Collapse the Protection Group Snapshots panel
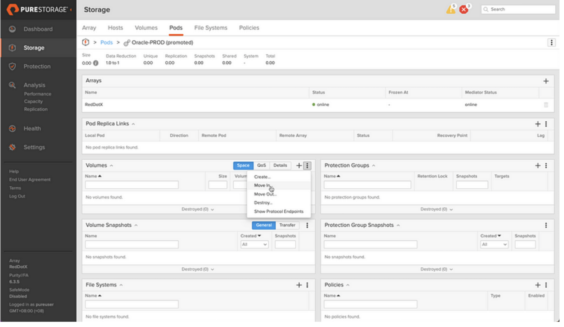The height and width of the screenshot is (327, 564). click(398, 225)
